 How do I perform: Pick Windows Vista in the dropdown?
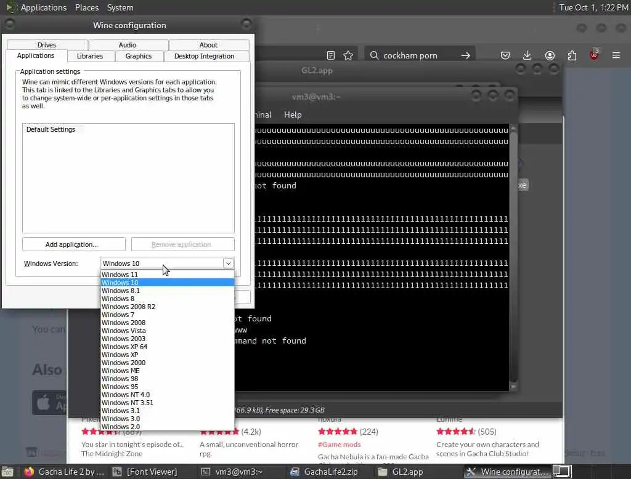pyautogui.click(x=167, y=331)
